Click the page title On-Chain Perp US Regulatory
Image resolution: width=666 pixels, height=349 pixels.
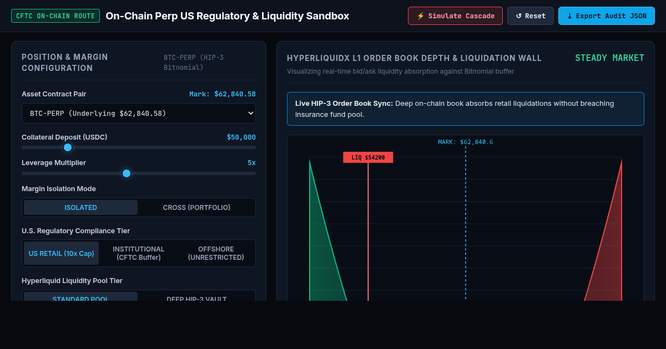pyautogui.click(x=228, y=16)
